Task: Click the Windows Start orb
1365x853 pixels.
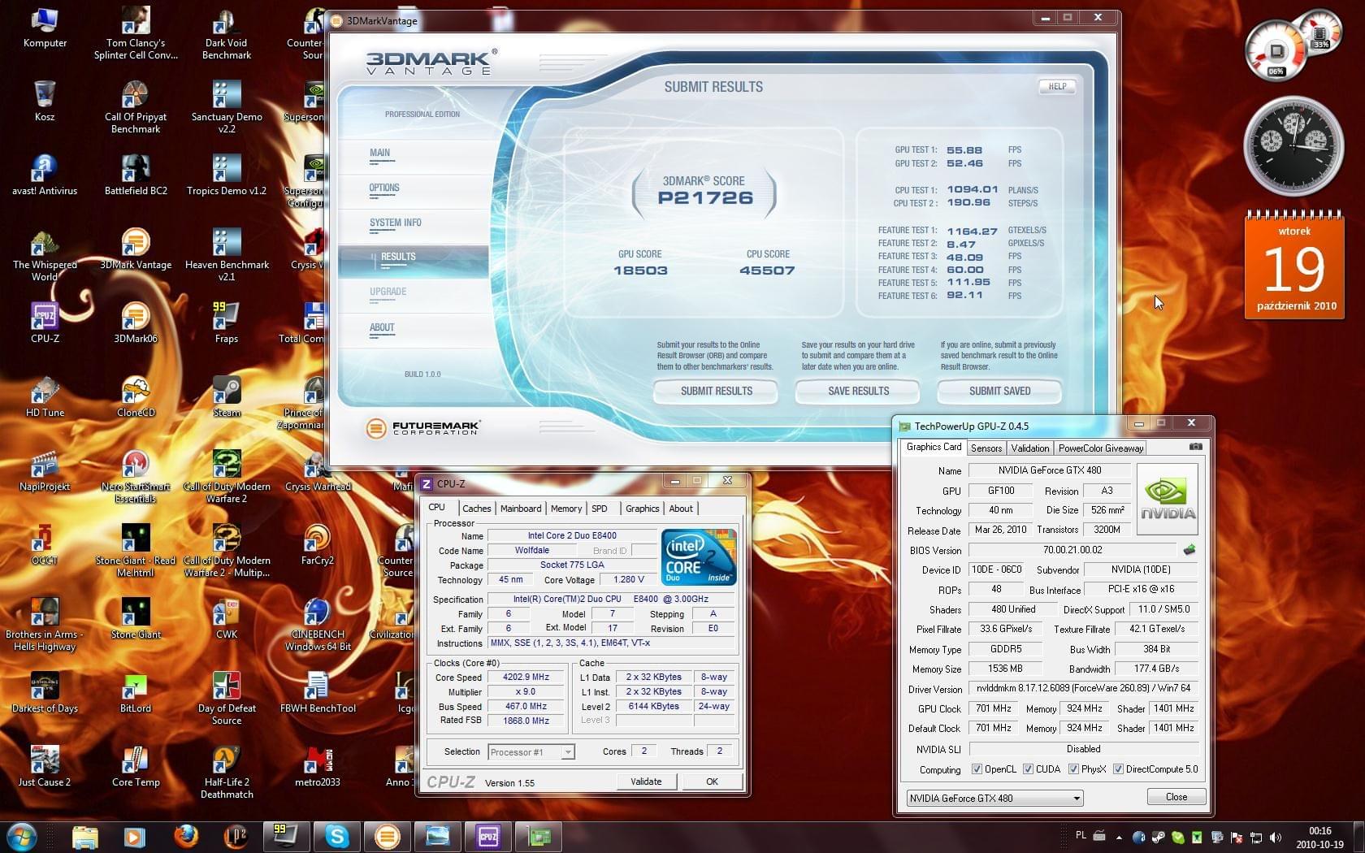Action: coord(21,836)
